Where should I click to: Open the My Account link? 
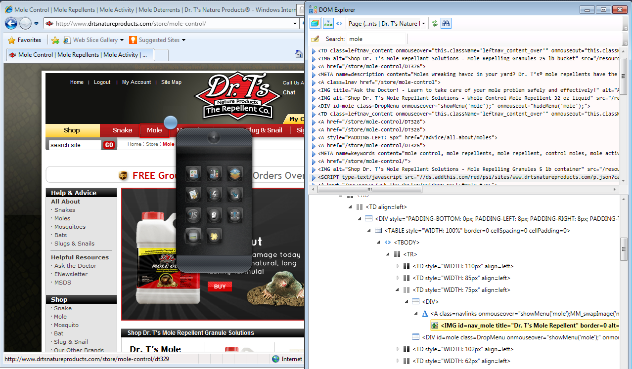pyautogui.click(x=136, y=82)
